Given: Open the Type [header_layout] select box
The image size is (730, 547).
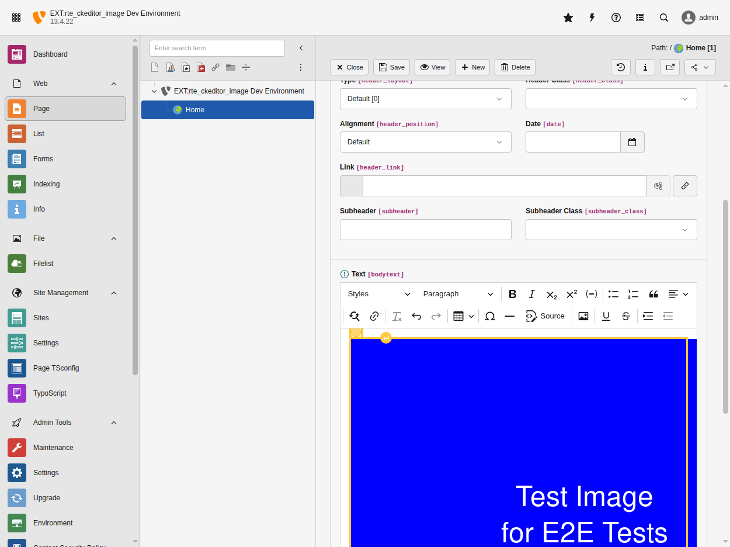Looking at the screenshot, I should point(425,99).
